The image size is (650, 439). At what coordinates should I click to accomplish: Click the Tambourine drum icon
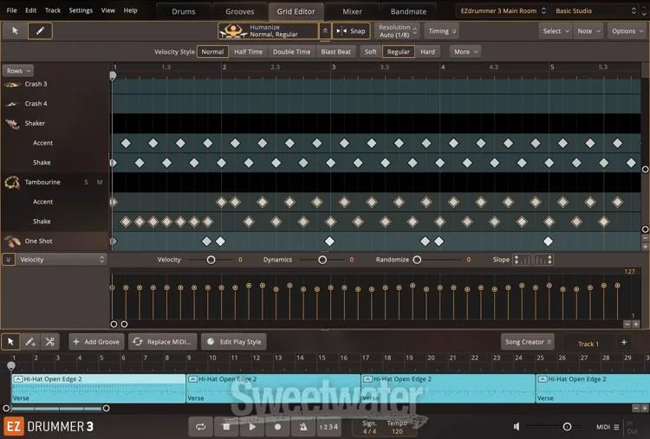tap(13, 183)
